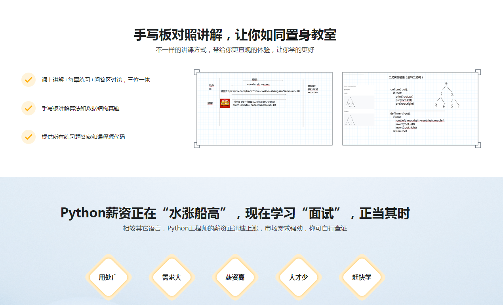This screenshot has height=305, width=503.
Task: Select the checkmark next to 提供所有练习题答案
Action: [x=28, y=136]
